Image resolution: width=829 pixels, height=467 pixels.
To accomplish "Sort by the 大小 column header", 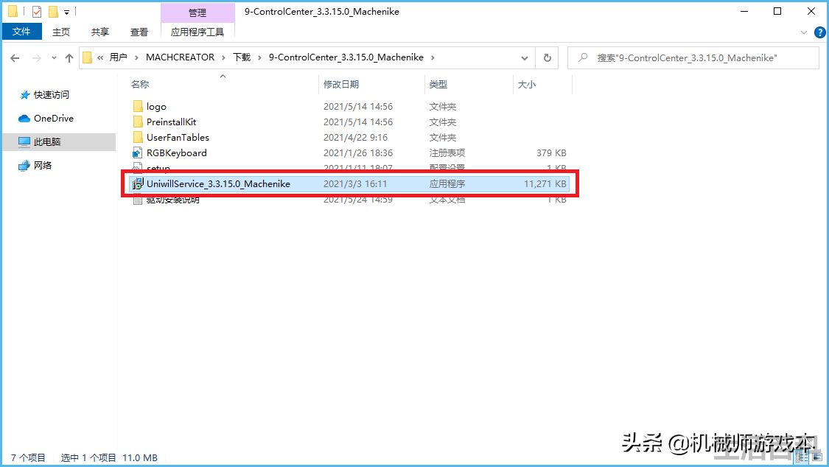I will click(527, 84).
